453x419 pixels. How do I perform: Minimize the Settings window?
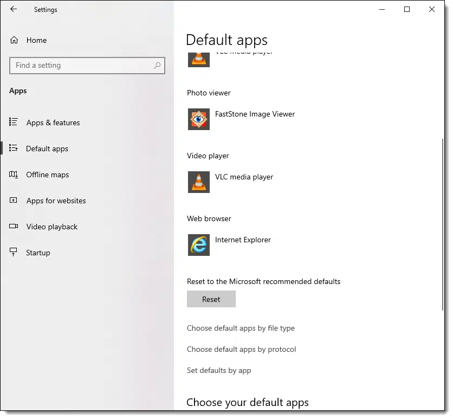pos(382,10)
